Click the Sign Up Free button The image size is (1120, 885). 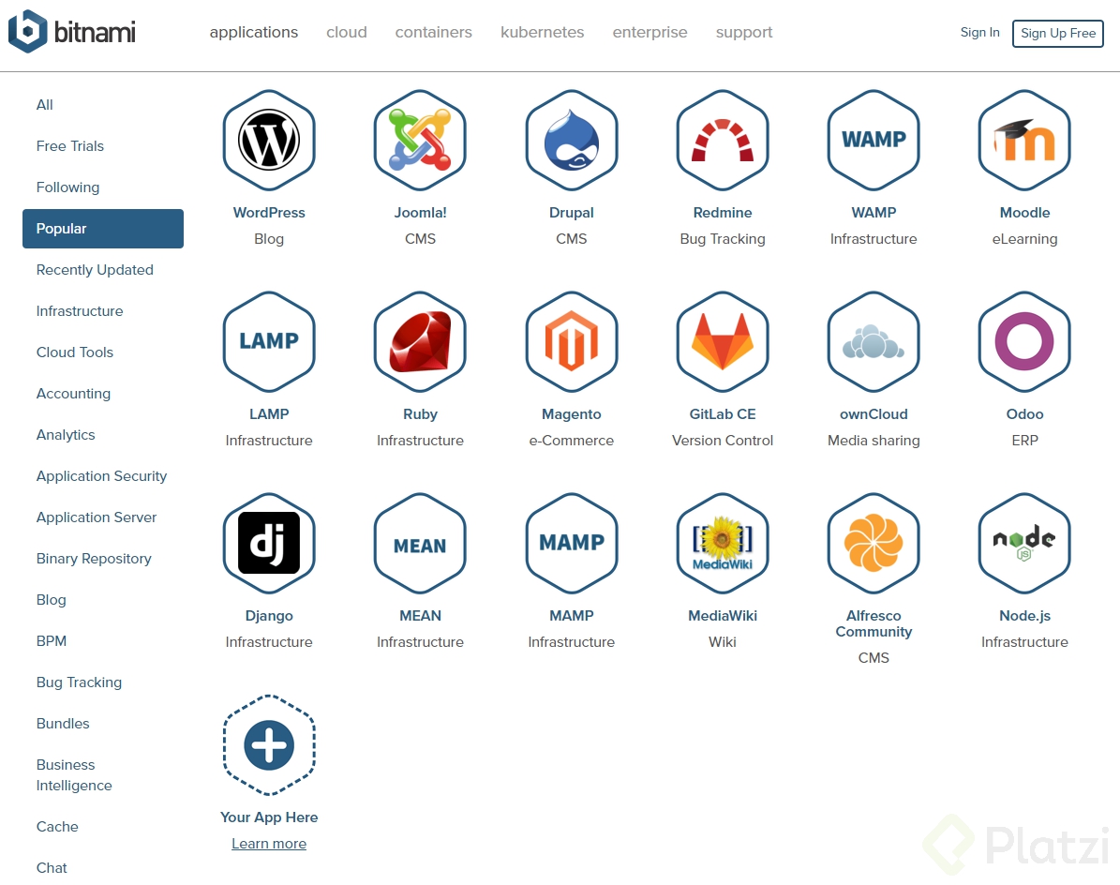tap(1058, 33)
